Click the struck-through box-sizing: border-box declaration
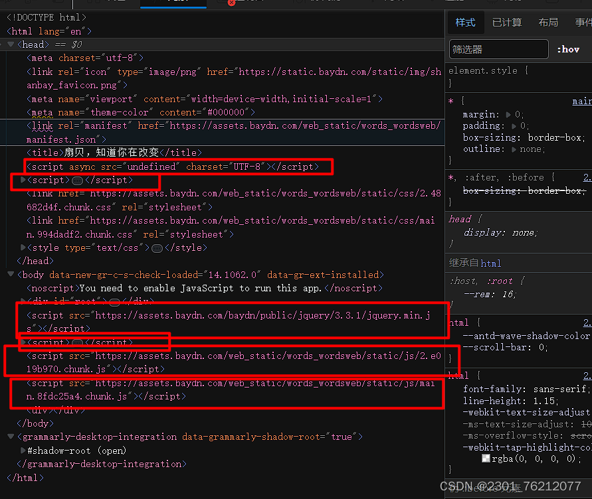 click(525, 191)
